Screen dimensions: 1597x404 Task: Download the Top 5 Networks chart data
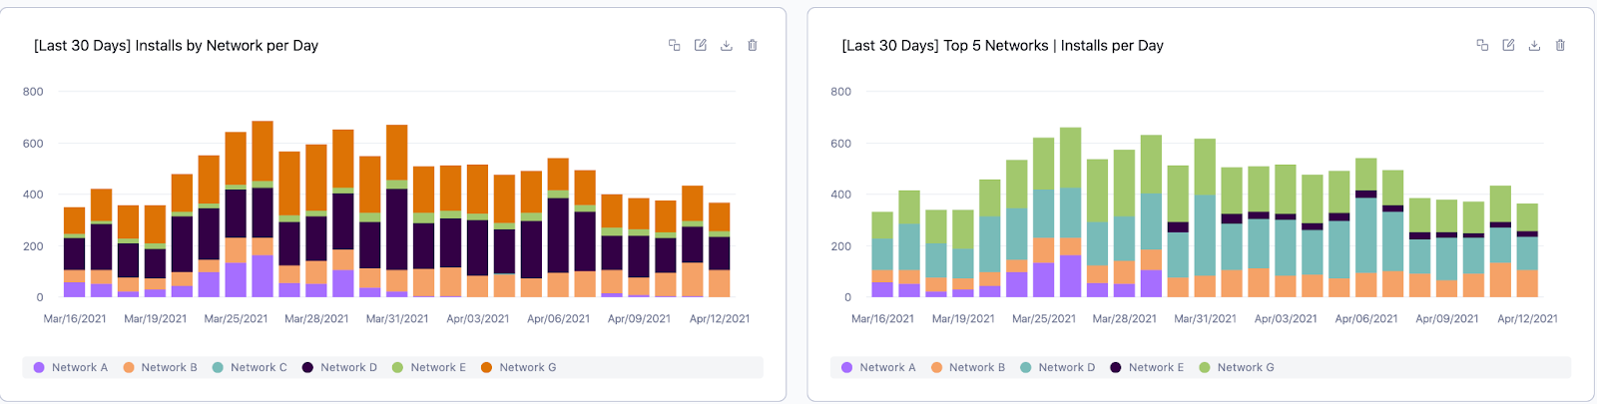1534,45
